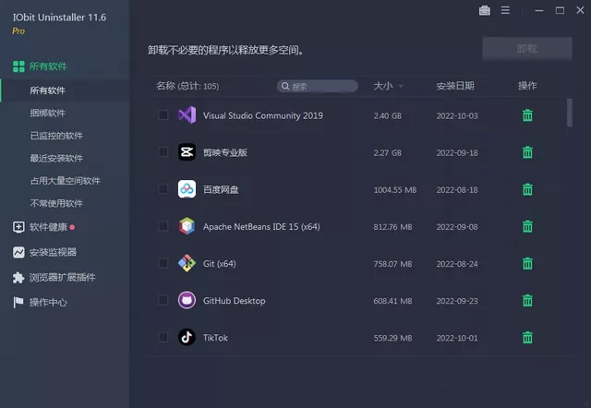Viewport: 591px width, 408px height.
Task: Open 捆绑软件 in the sidebar
Action: click(x=47, y=113)
